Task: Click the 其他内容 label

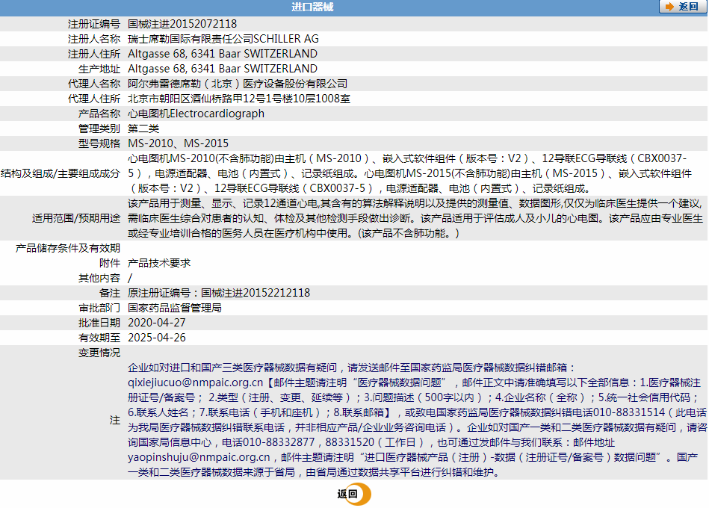Action: (99, 278)
